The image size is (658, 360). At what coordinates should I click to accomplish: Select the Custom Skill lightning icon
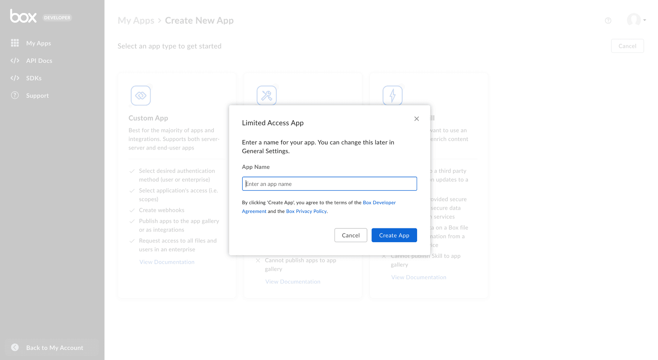pos(393,95)
